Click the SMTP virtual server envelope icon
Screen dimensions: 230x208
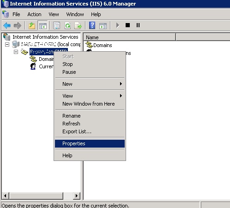click(x=24, y=52)
